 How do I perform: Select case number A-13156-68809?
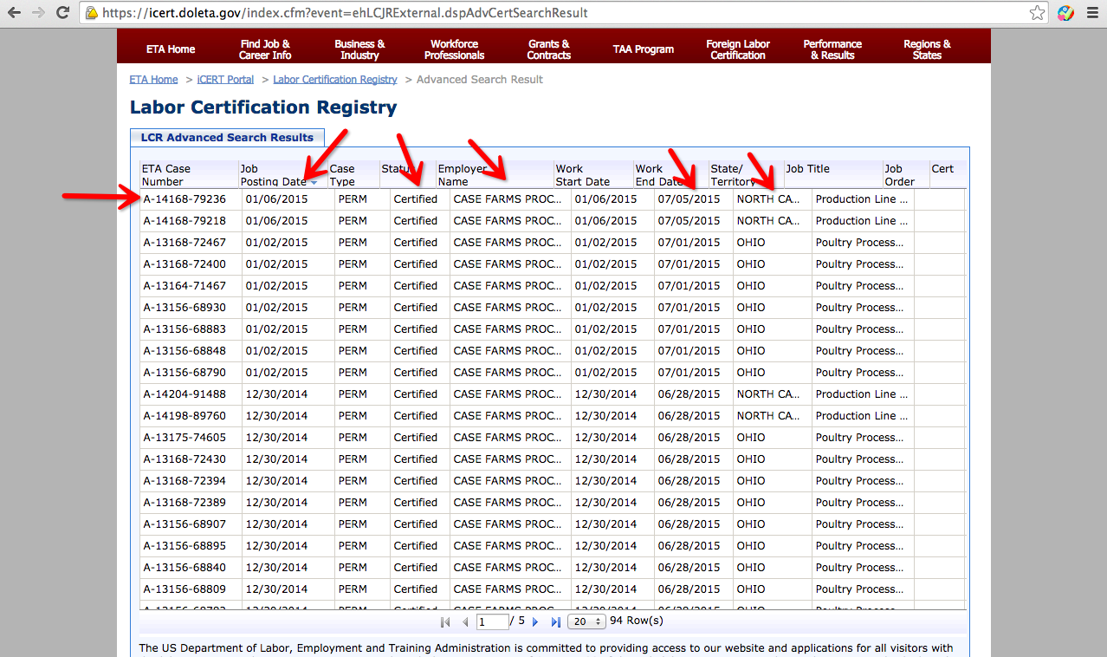click(184, 589)
